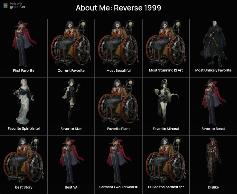This screenshot has height=194, width=237.
Task: Select the character image in Favorite Star
Action: click(x=71, y=102)
